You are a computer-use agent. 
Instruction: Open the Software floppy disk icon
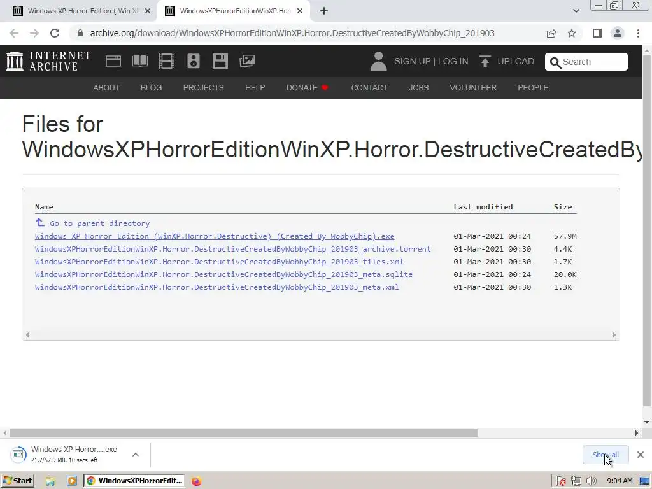coord(220,61)
